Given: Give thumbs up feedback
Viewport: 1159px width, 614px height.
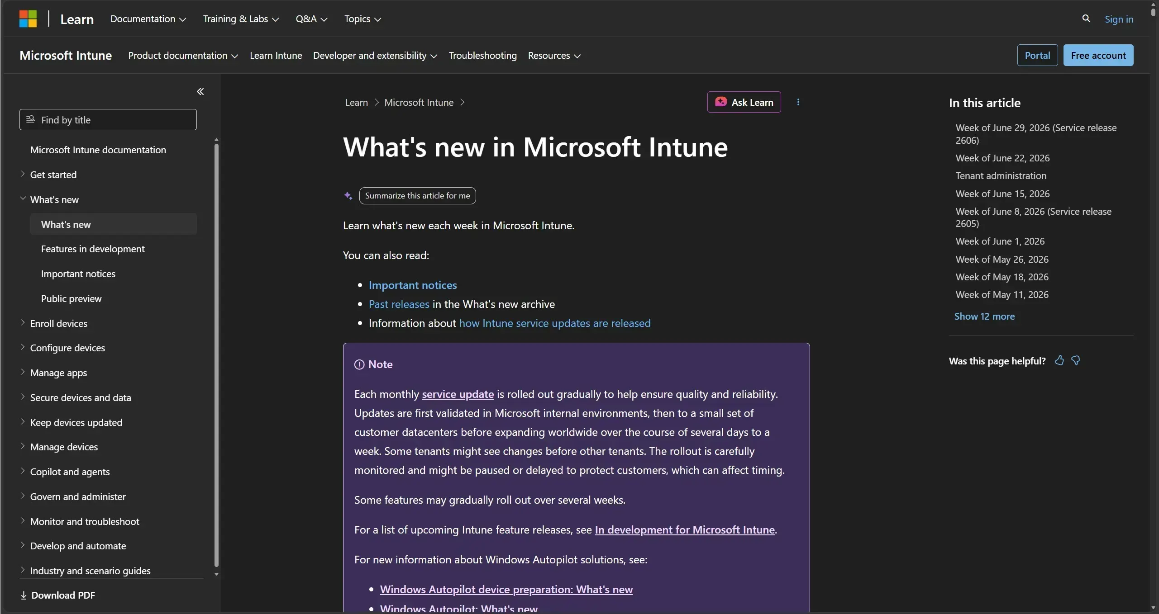Looking at the screenshot, I should (1059, 360).
